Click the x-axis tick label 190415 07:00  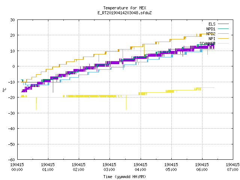pyautogui.click(x=232, y=167)
